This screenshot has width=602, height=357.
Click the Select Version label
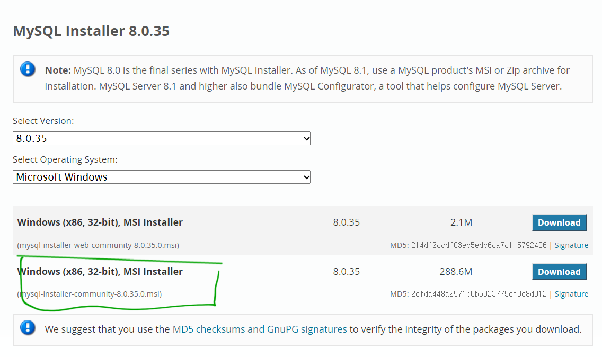point(43,121)
